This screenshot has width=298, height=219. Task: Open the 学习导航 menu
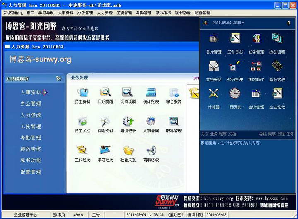click(46, 13)
